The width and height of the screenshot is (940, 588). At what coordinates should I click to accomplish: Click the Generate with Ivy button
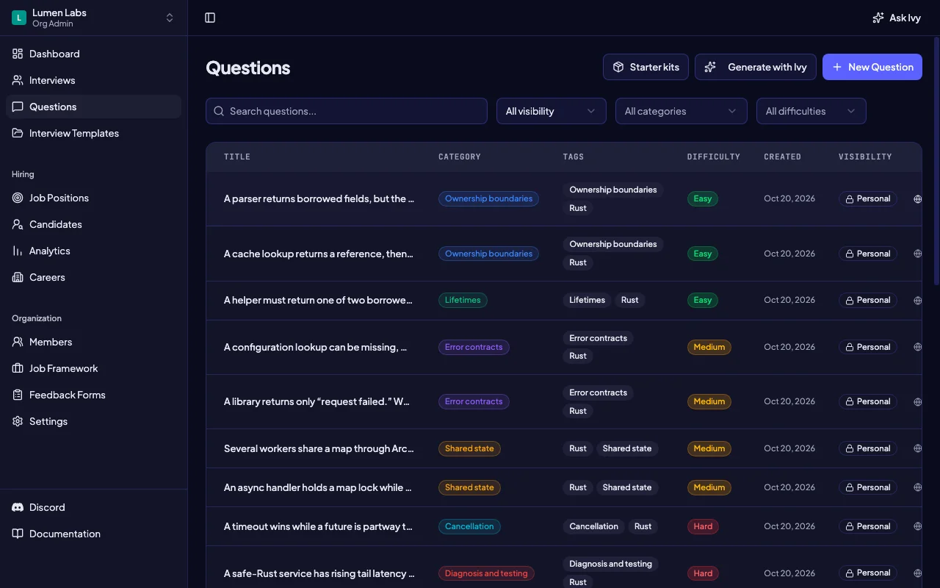click(x=756, y=67)
